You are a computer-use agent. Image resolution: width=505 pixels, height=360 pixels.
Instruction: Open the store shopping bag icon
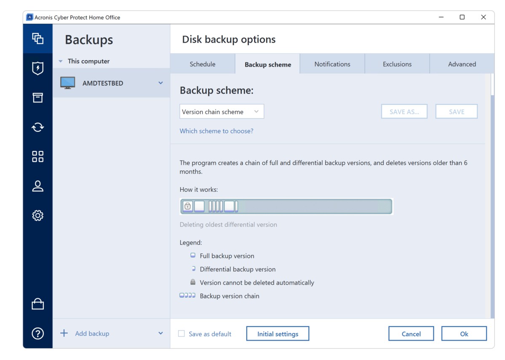[38, 304]
